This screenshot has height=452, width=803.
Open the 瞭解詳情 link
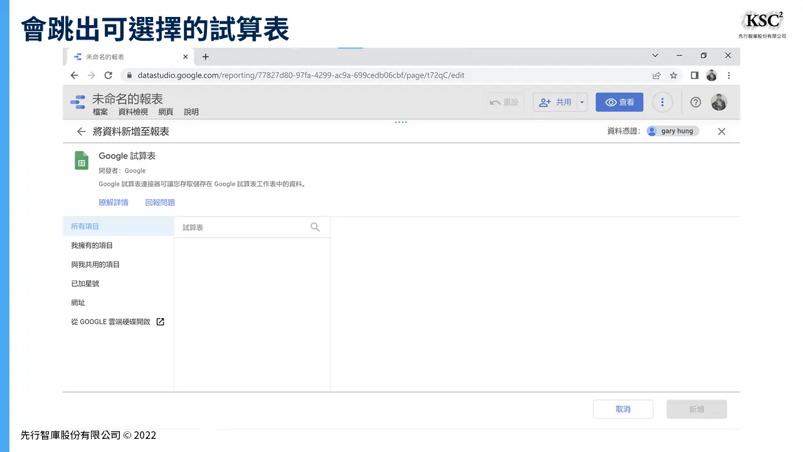point(114,202)
